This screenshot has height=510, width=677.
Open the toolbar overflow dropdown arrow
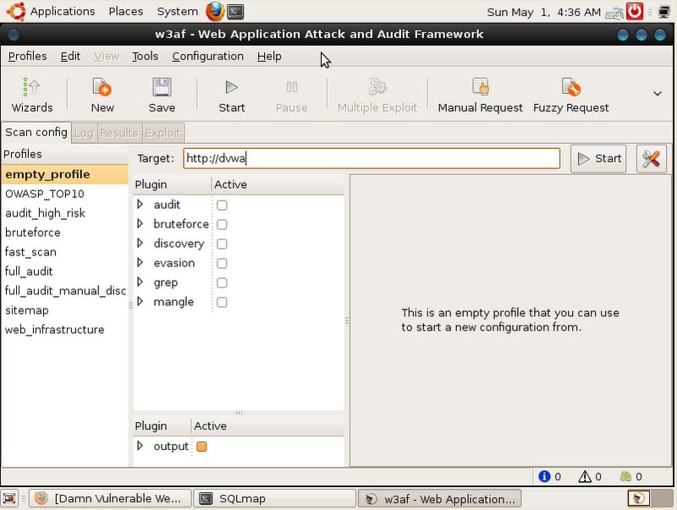click(x=657, y=94)
